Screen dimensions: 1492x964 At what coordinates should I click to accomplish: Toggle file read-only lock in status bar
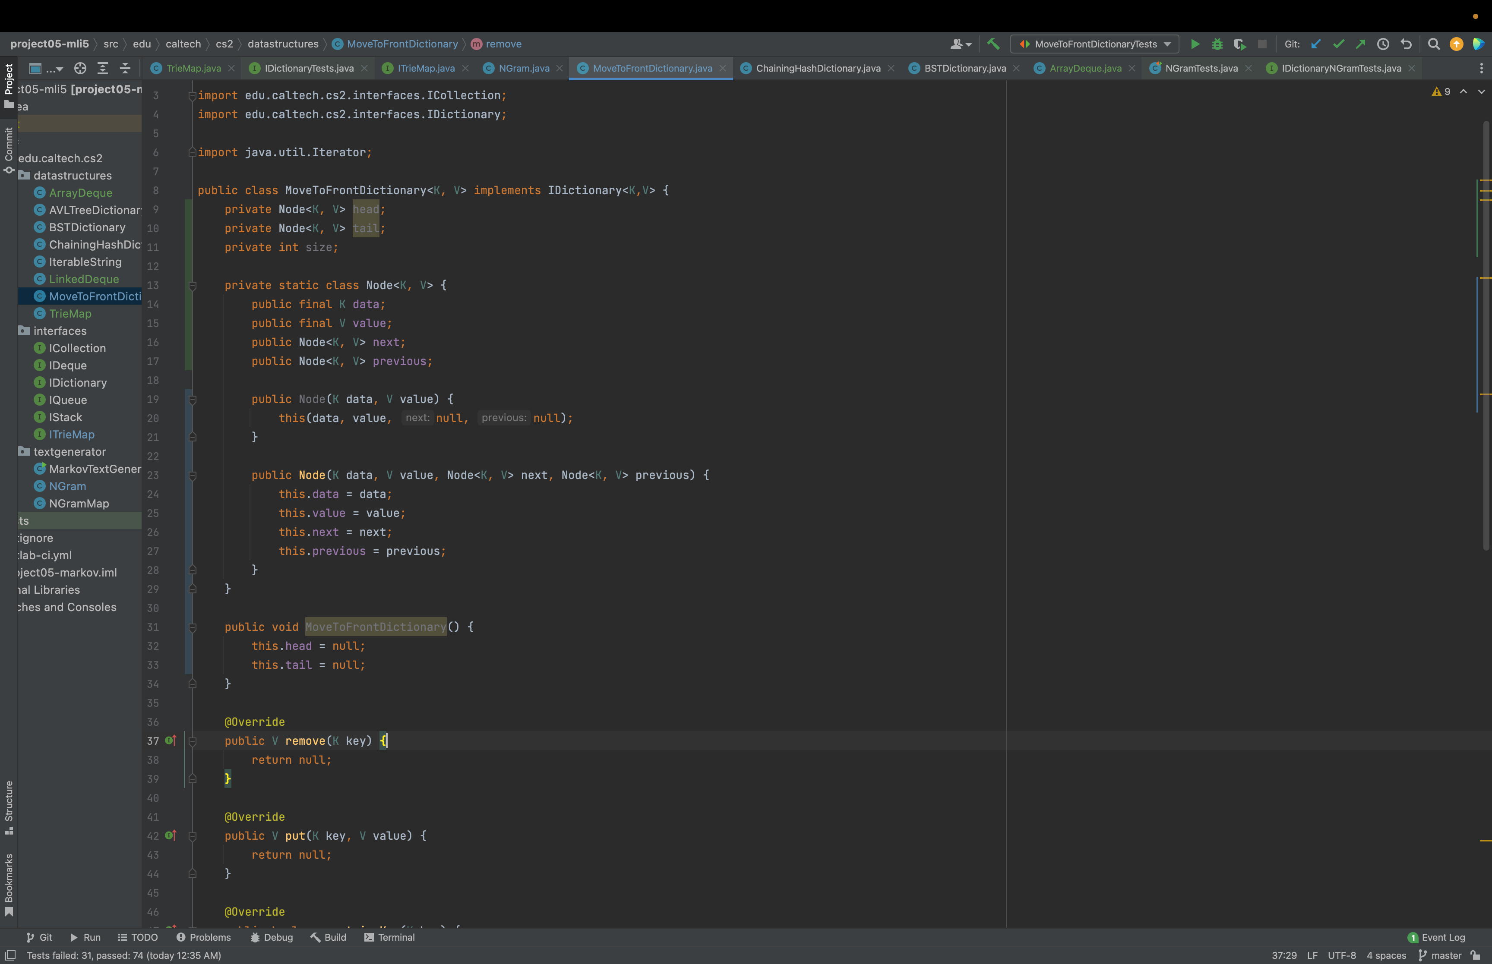tap(1476, 955)
